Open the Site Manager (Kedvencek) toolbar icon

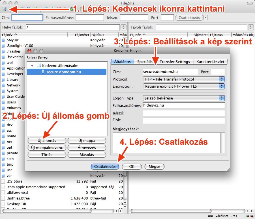click(5, 9)
